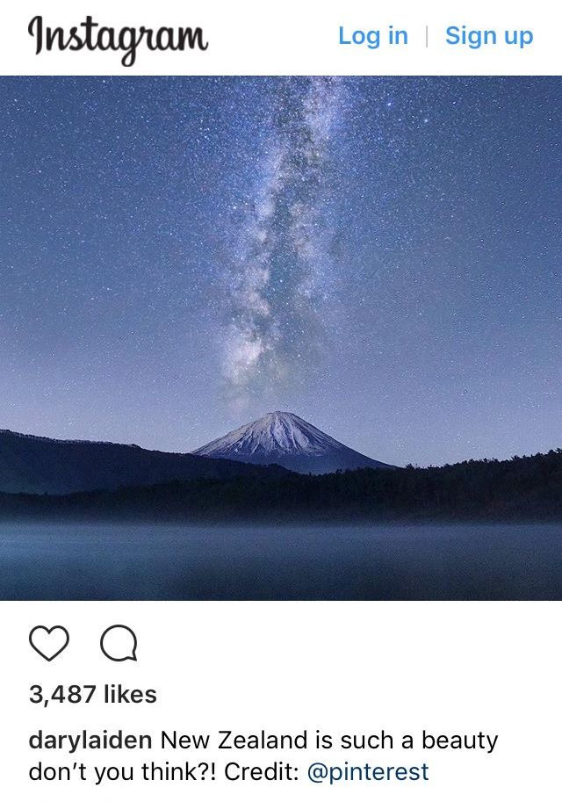
Task: Click the Instagram wordmark logo
Action: coord(118,38)
